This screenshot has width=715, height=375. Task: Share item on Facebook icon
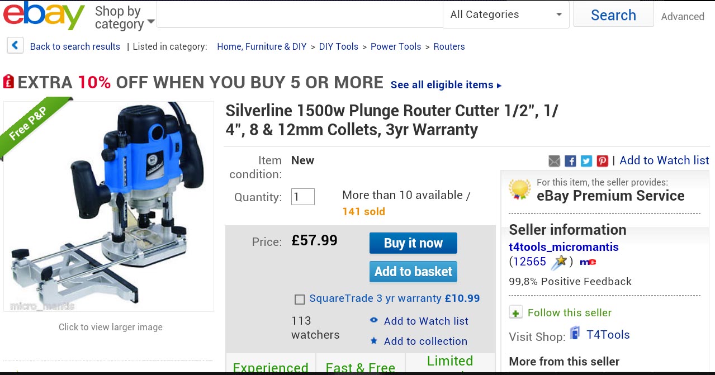[x=570, y=161]
